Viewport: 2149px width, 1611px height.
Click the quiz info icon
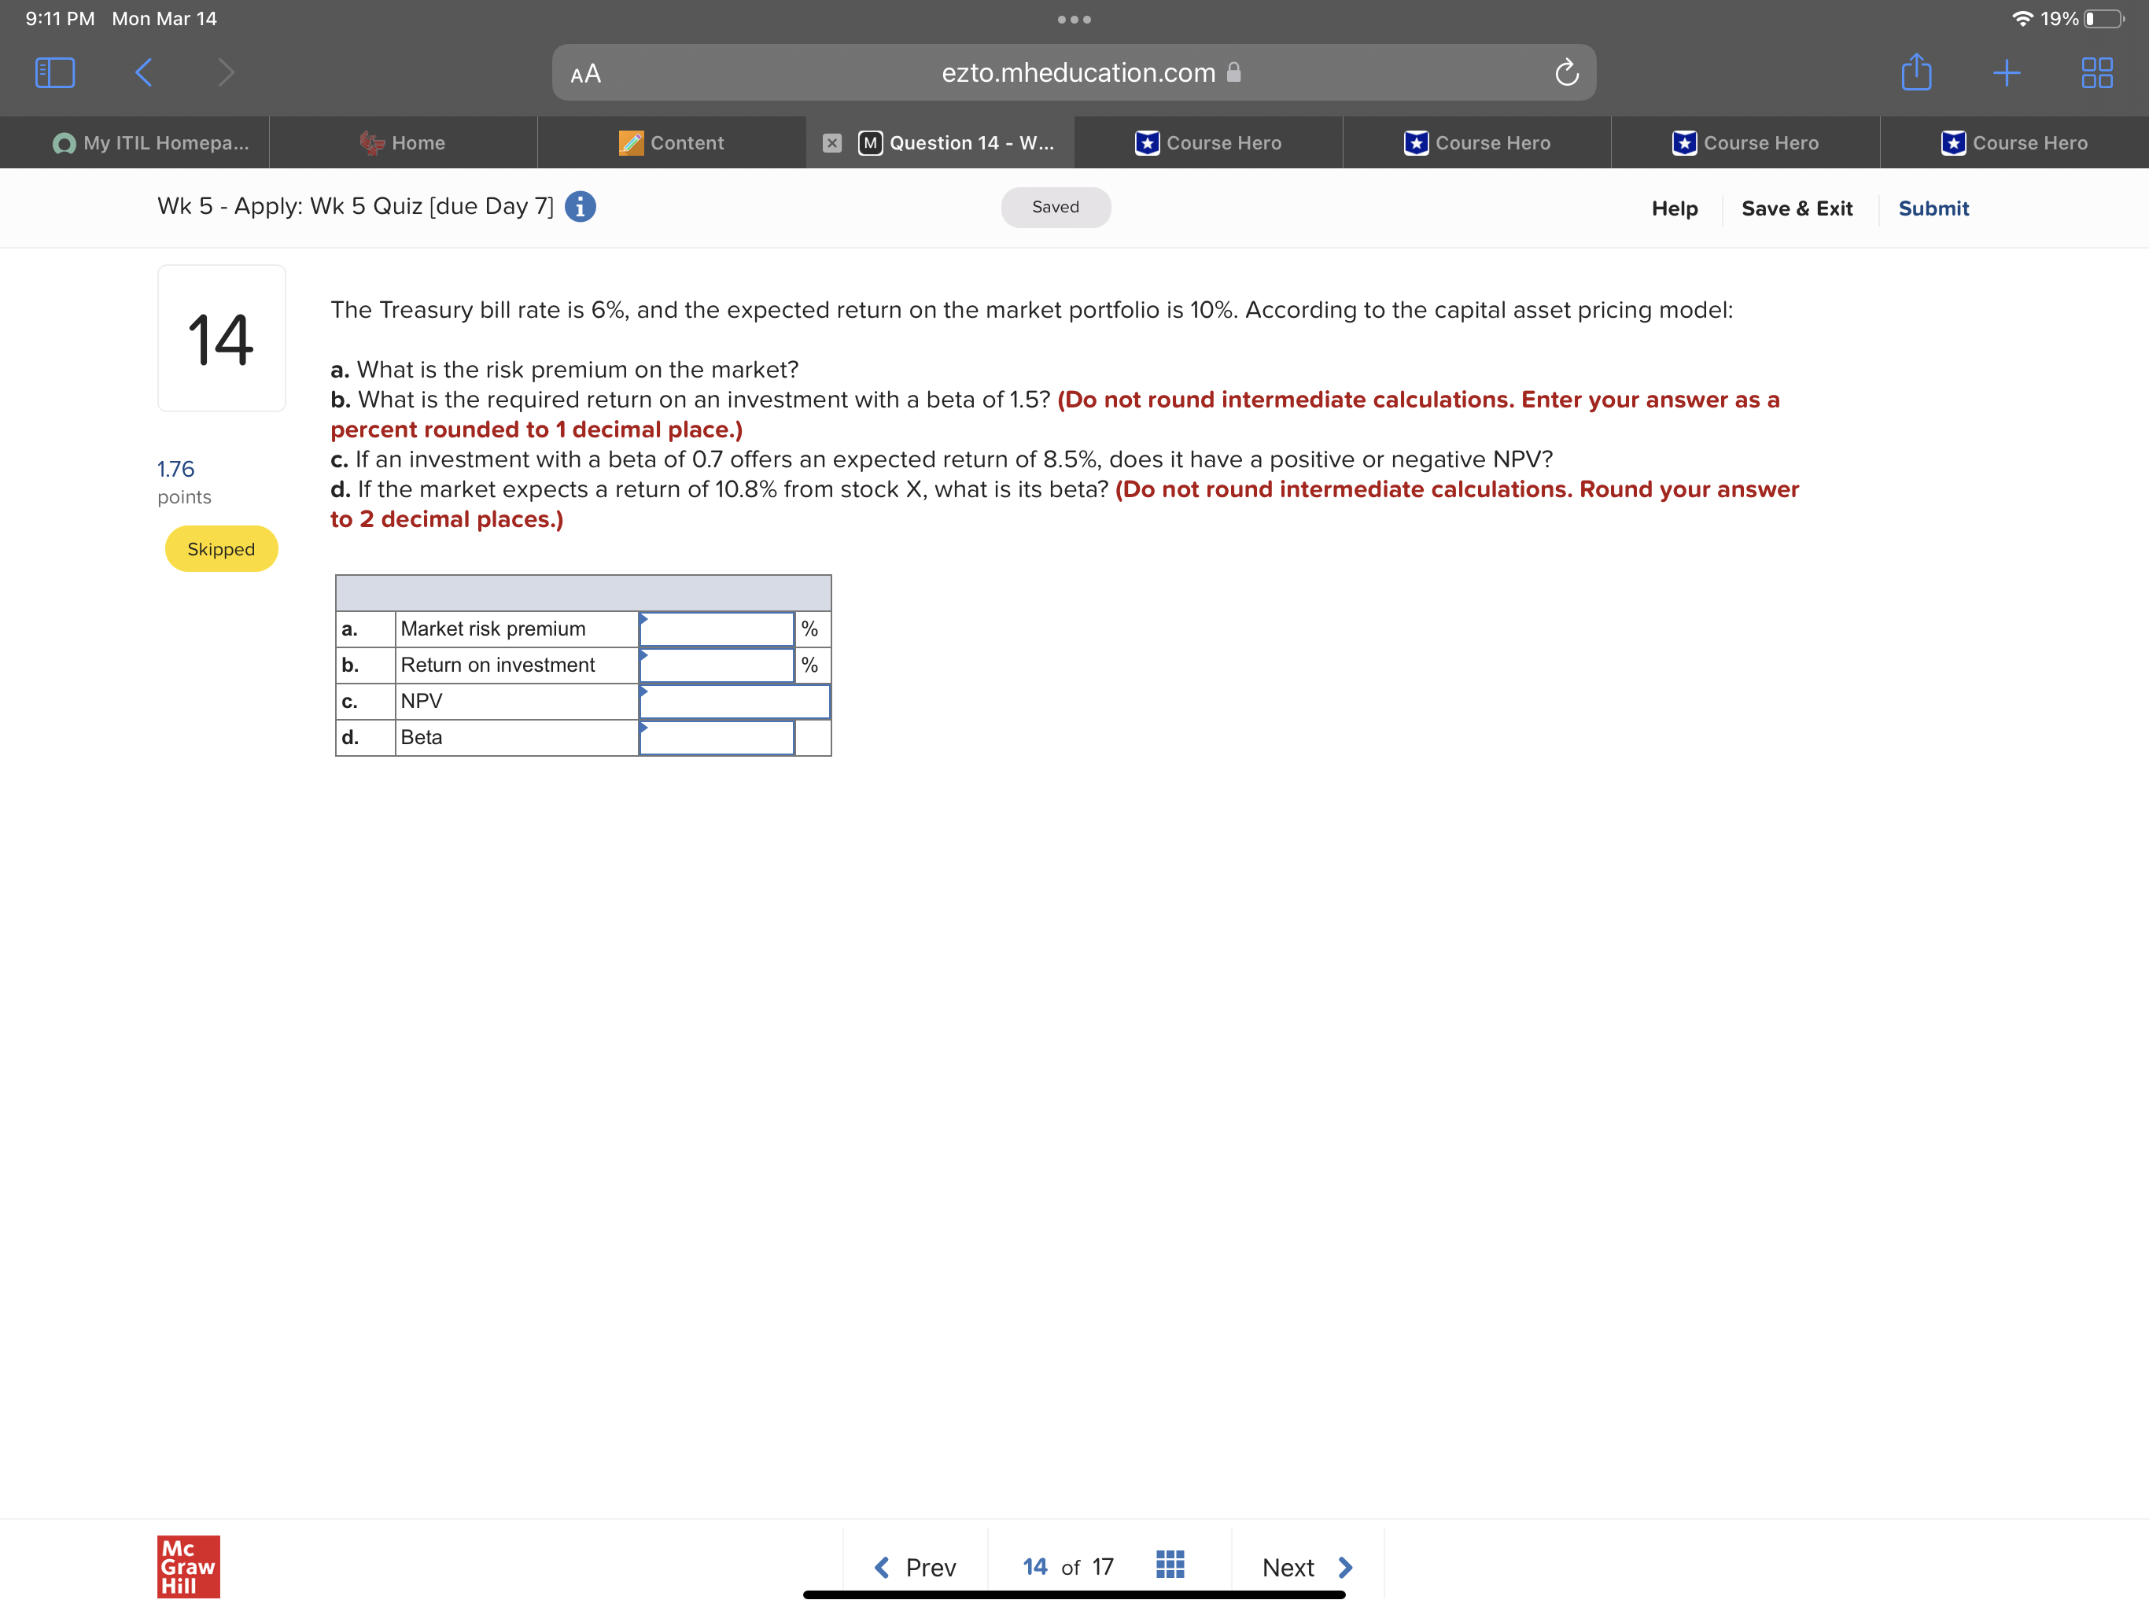coord(580,207)
